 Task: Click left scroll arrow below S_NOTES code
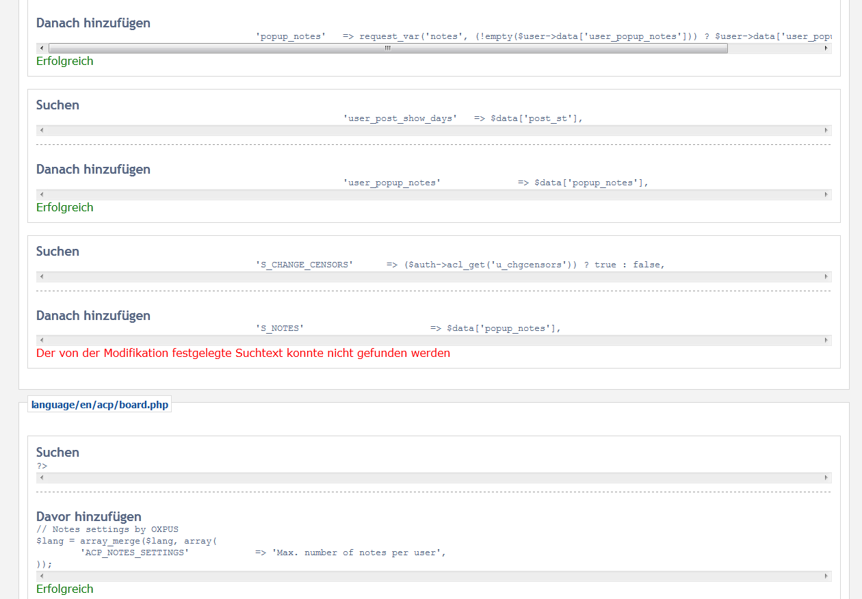(x=42, y=341)
